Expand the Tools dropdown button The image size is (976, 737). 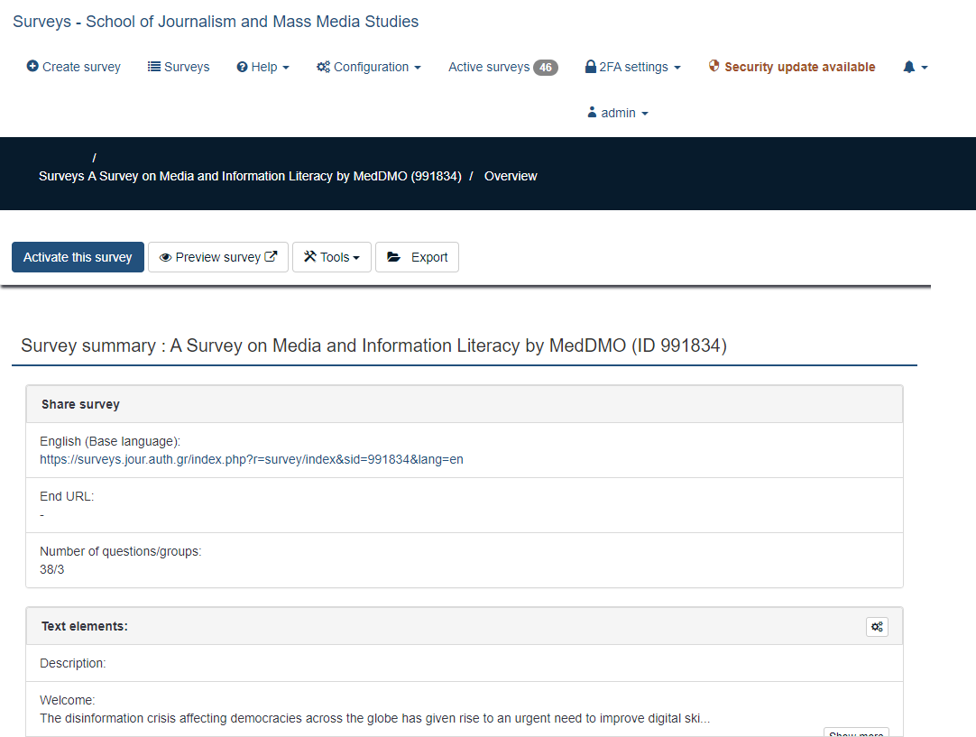(x=332, y=257)
